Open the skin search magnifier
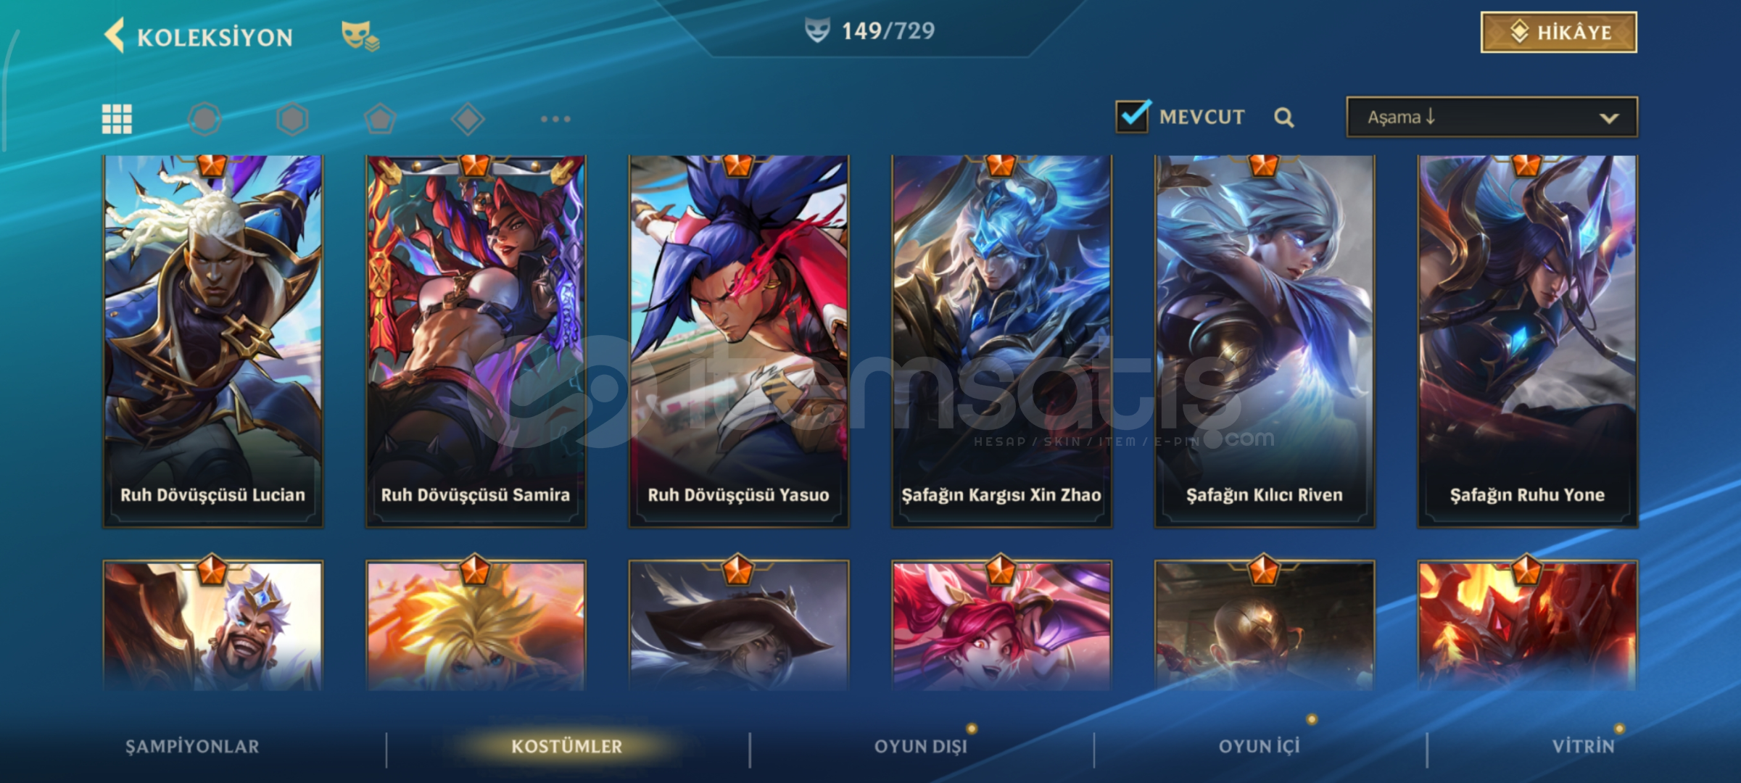 [1284, 117]
